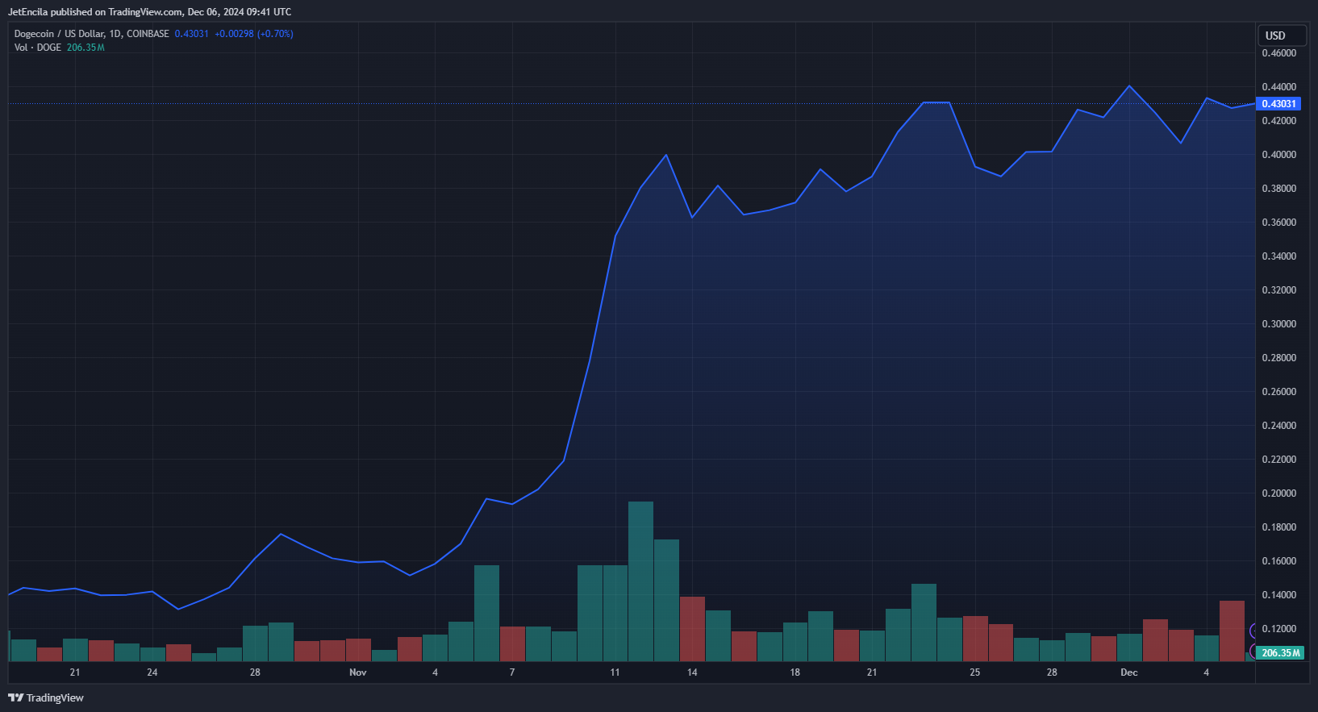Click the Dec label on the time axis
The image size is (1318, 712).
1128,672
